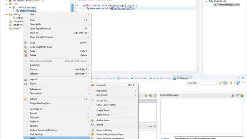This screenshot has width=247, height=139.
Task: Open the Show In submenu
Action: pos(57,33)
